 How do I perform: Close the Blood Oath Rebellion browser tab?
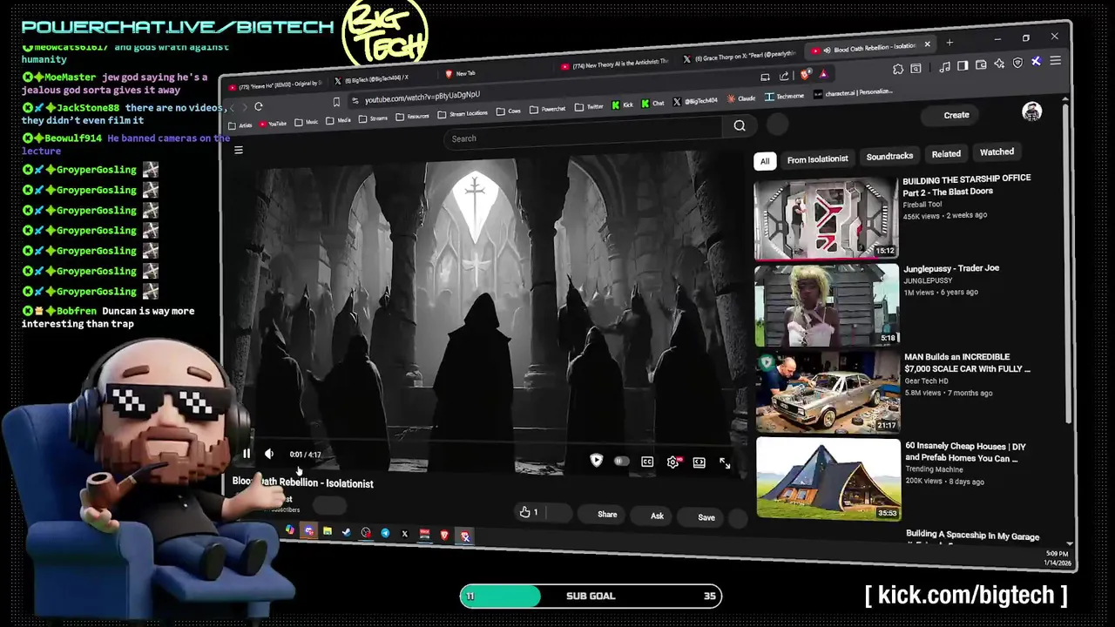coord(927,44)
